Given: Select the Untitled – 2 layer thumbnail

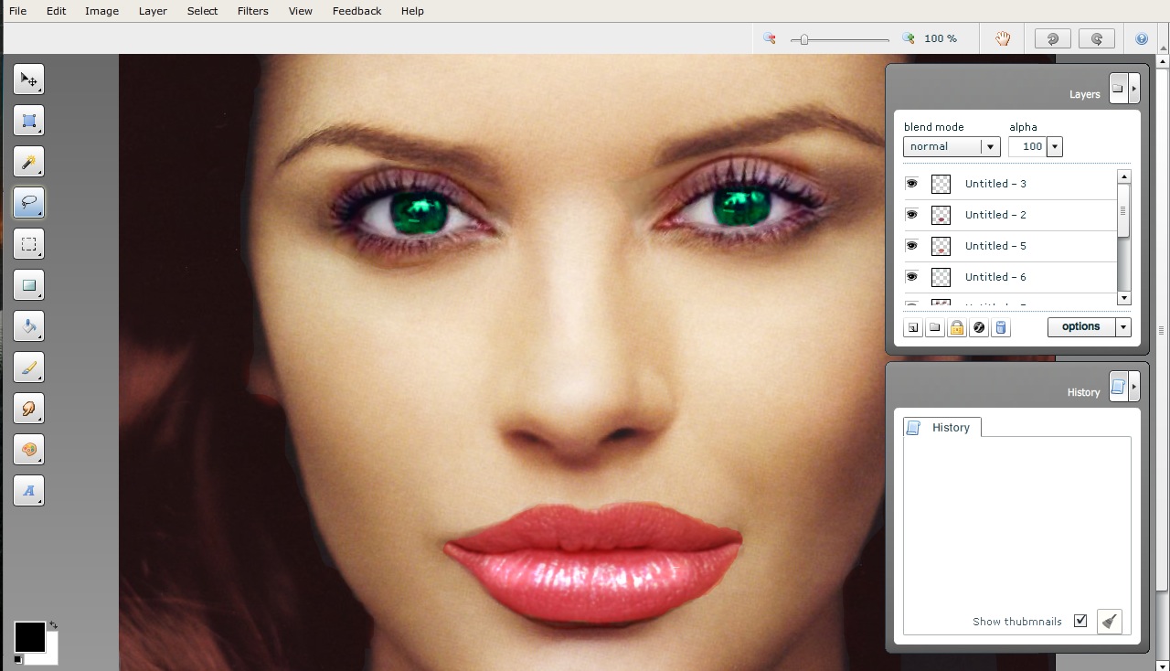Looking at the screenshot, I should coord(941,215).
